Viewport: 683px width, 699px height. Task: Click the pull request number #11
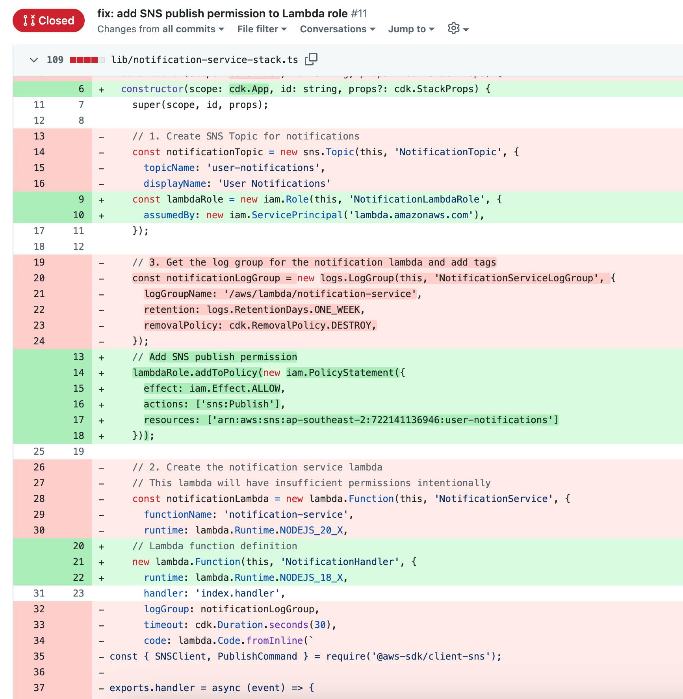tap(359, 13)
